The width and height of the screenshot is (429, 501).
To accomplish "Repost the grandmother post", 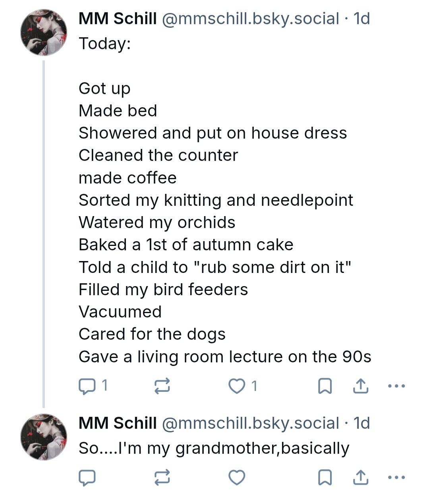I will click(162, 478).
